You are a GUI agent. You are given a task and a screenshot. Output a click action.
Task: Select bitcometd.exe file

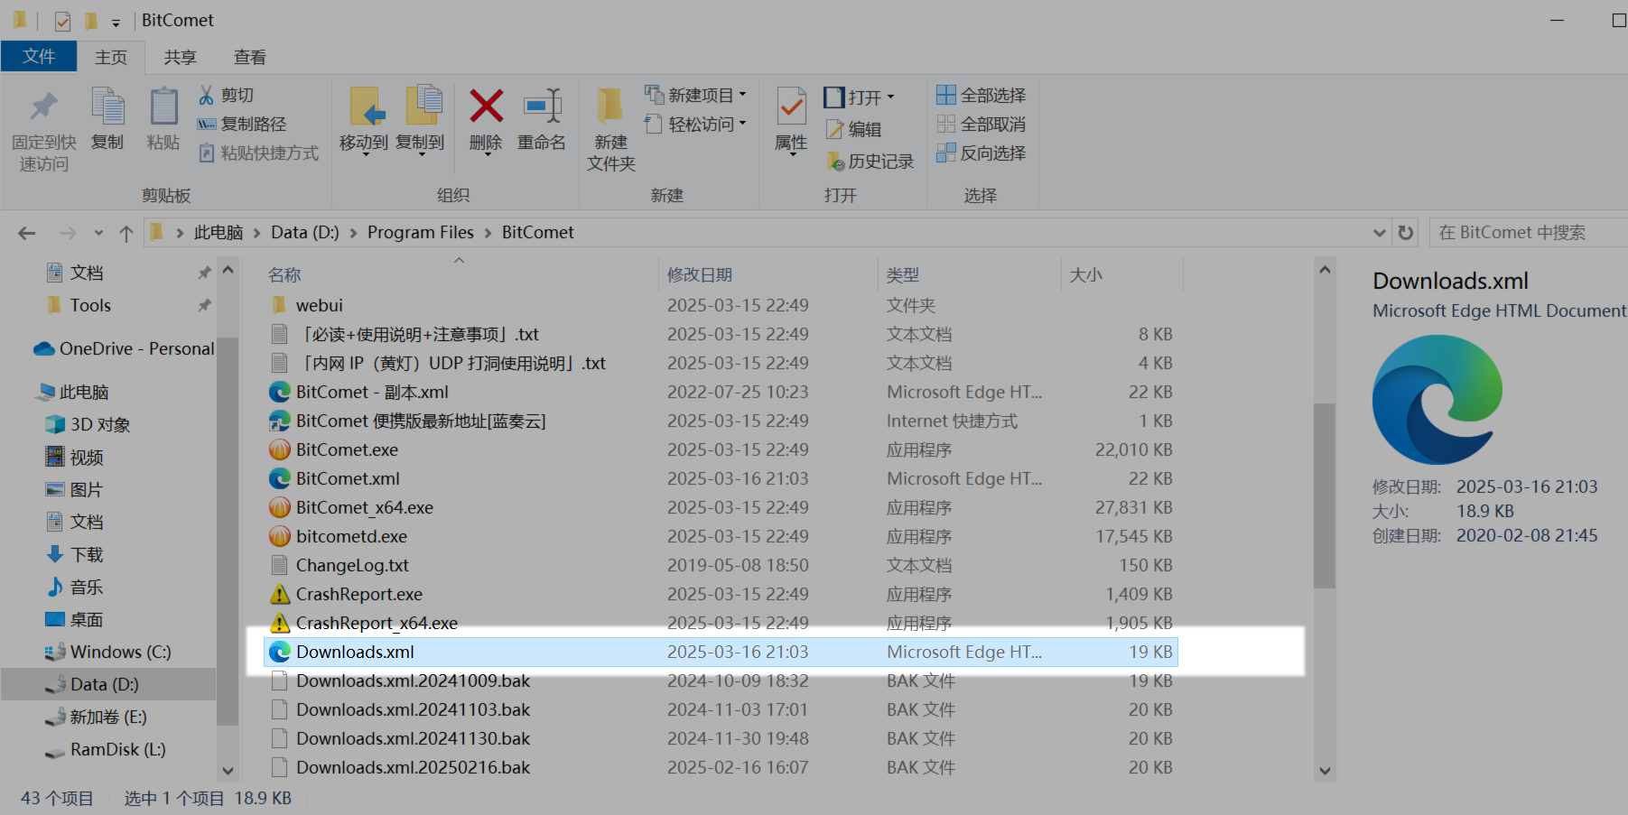[351, 536]
